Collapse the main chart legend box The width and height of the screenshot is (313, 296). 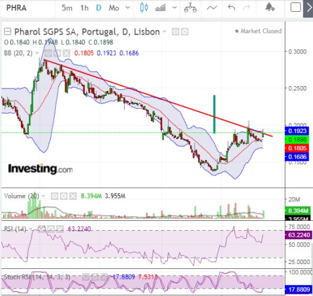tap(7, 32)
